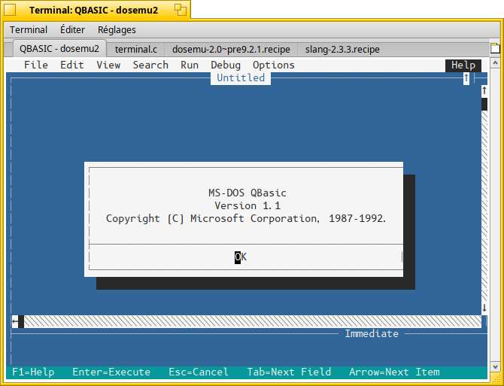The height and width of the screenshot is (386, 504).
Task: Click Arrow=Next Item in the status bar
Action: (394, 372)
